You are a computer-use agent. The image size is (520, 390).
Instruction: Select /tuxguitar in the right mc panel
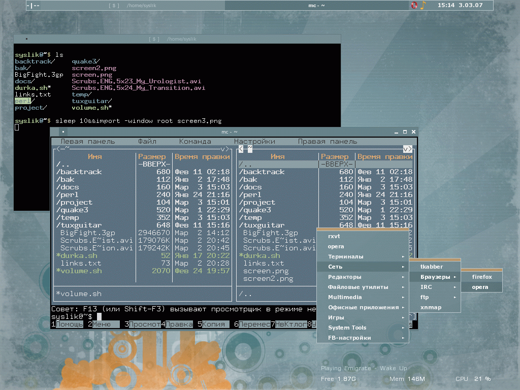click(326, 225)
